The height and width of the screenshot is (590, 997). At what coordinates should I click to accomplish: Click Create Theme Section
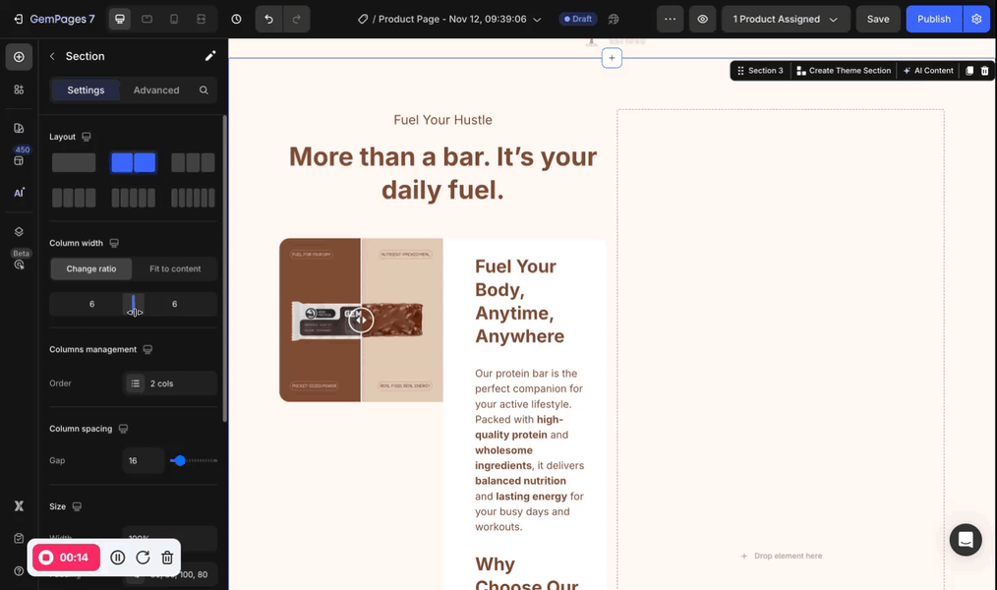tap(843, 71)
